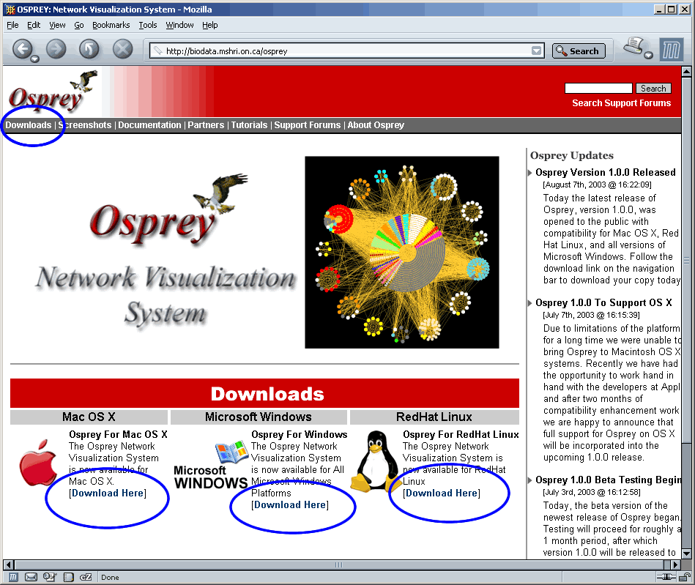The height and width of the screenshot is (585, 695).
Task: Click the Navigator icon in status bar
Action: [13, 577]
